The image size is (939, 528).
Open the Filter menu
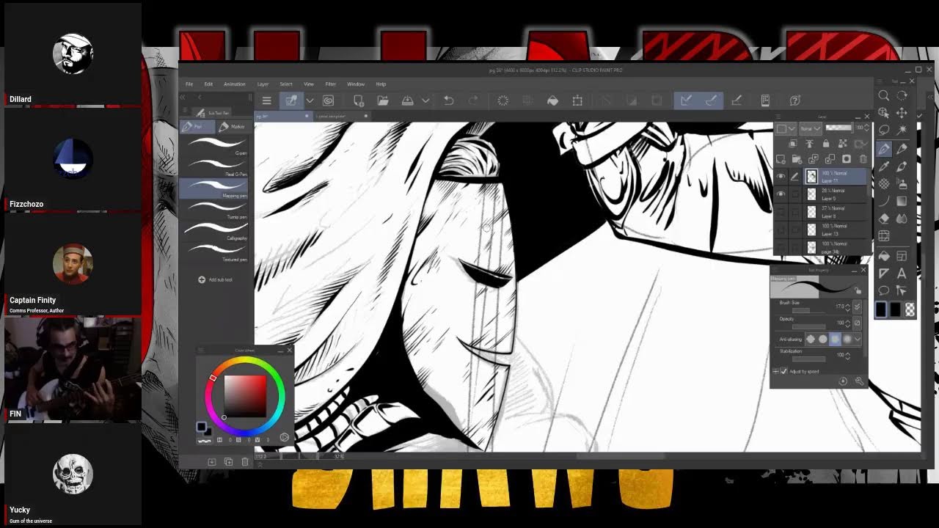tap(330, 84)
